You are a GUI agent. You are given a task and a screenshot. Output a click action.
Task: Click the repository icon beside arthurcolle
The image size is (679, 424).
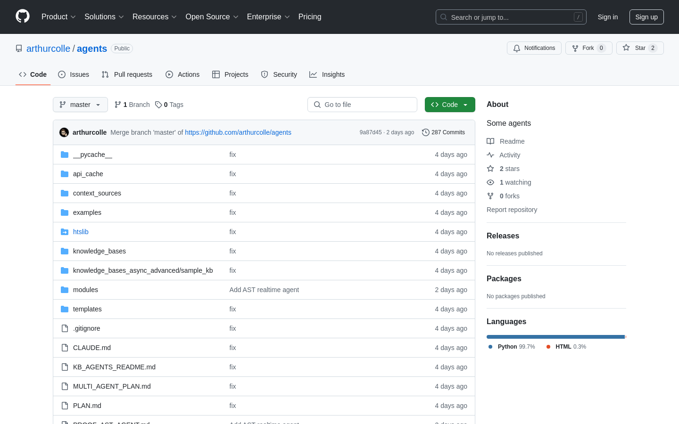(19, 49)
